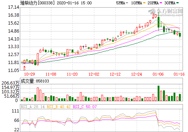Click the price axis label 13.33

[13, 47]
